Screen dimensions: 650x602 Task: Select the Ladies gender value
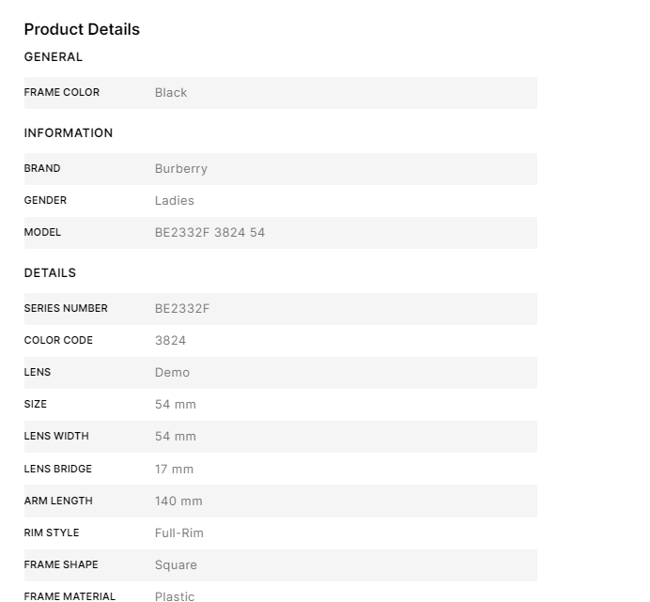175,201
